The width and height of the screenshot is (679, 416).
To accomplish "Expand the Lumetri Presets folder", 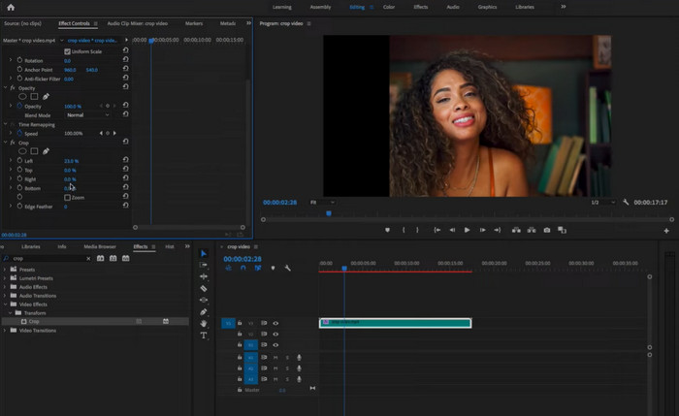I will pyautogui.click(x=5, y=278).
